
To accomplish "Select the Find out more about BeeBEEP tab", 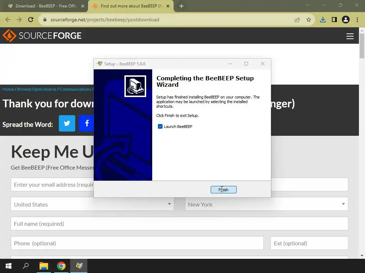I will pos(131,6).
